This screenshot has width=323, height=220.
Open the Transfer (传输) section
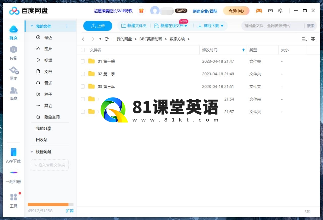(13, 49)
